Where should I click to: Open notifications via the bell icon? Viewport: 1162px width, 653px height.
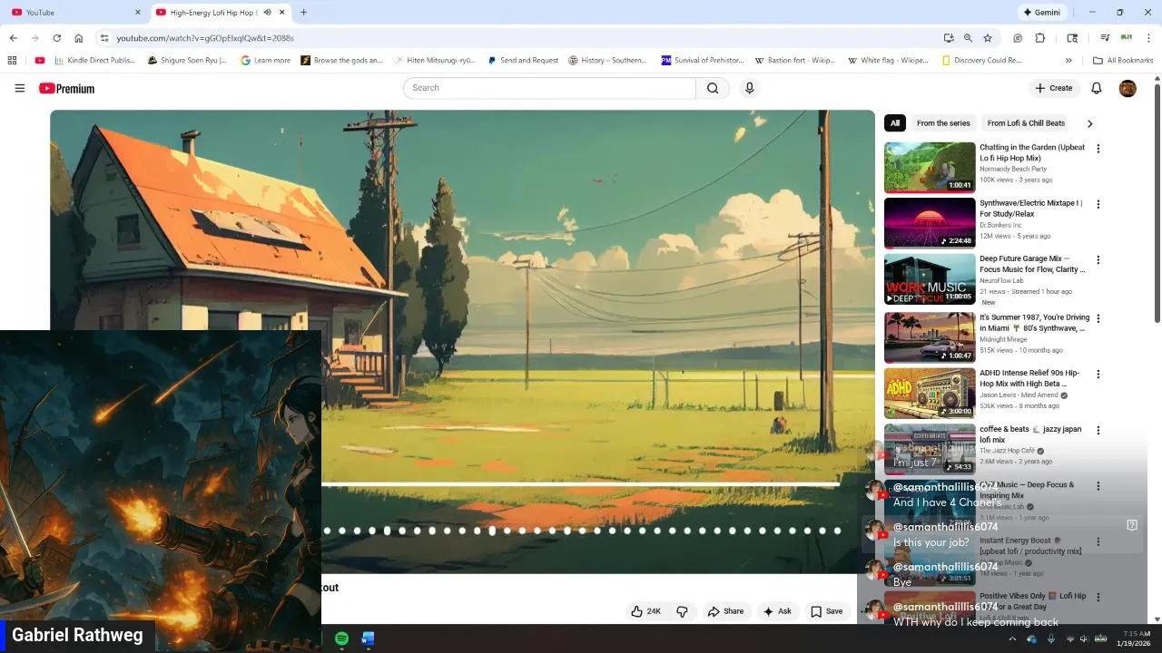point(1096,88)
